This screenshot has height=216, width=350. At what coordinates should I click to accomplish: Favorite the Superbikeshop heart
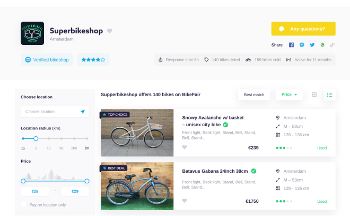click(x=110, y=31)
